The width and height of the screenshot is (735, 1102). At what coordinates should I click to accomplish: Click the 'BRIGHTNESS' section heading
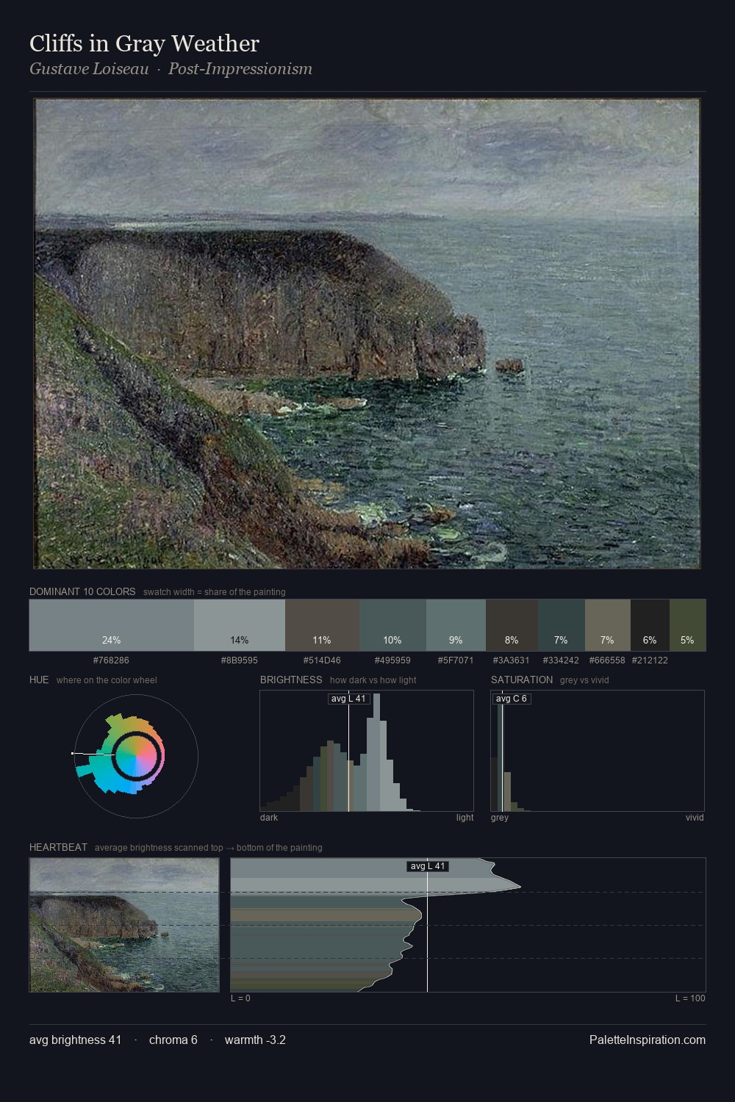tap(291, 680)
